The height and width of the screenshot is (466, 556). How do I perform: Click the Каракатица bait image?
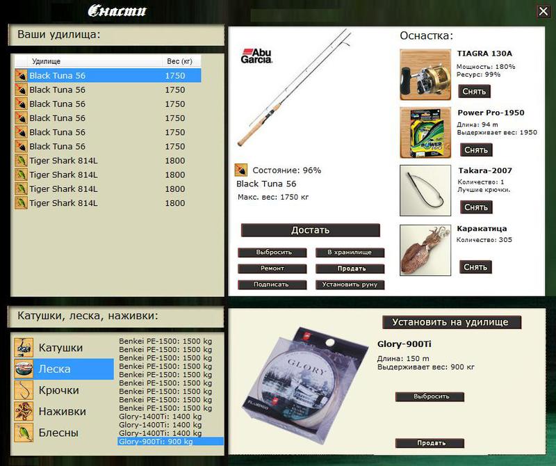(425, 250)
